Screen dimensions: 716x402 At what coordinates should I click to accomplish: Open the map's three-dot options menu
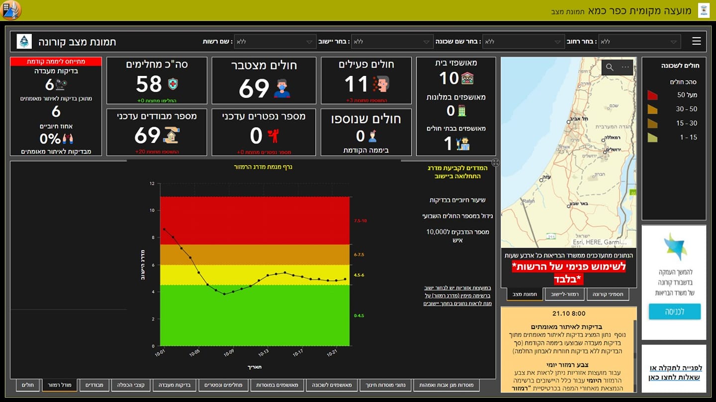[625, 67]
